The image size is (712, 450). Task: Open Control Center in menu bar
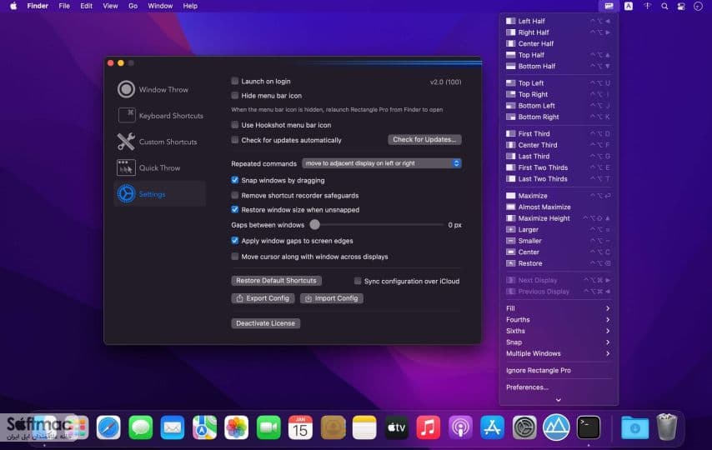(x=681, y=7)
